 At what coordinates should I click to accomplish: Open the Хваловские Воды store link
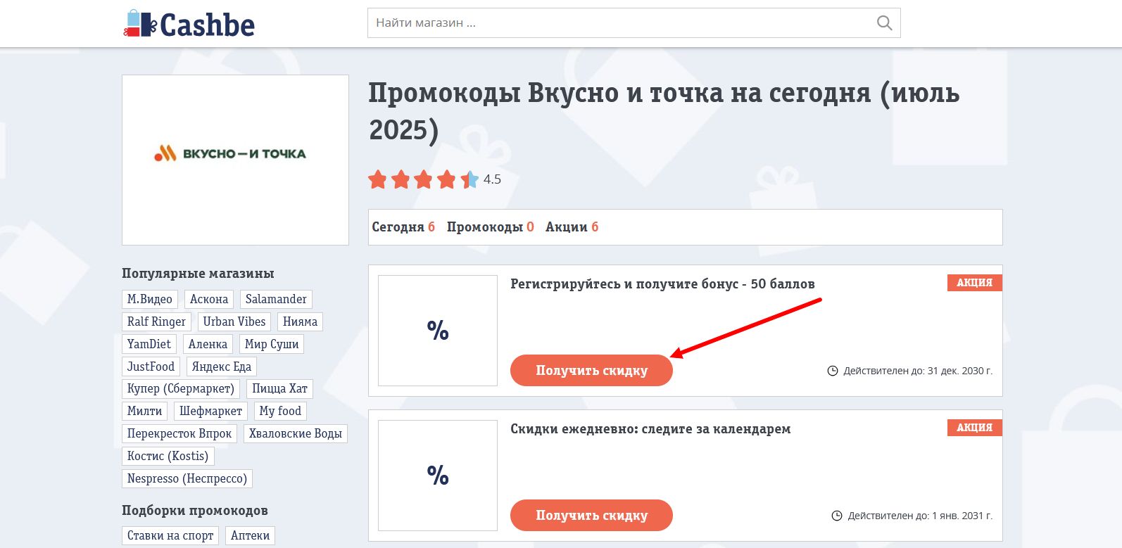[296, 433]
